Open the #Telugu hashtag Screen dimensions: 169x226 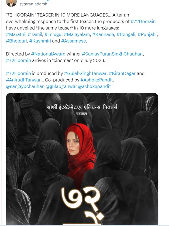coord(53,34)
